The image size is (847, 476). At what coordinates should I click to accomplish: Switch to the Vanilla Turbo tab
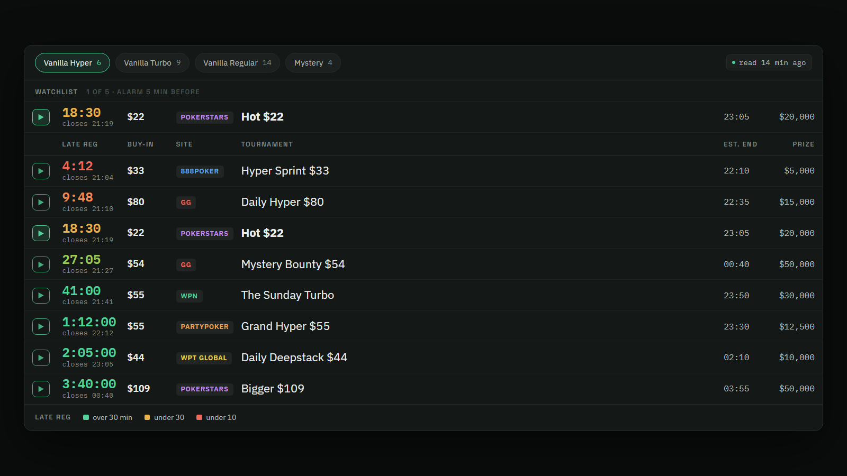(x=152, y=63)
